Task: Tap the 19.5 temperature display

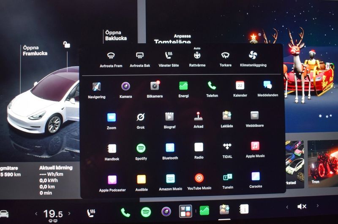Action: [x=53, y=214]
